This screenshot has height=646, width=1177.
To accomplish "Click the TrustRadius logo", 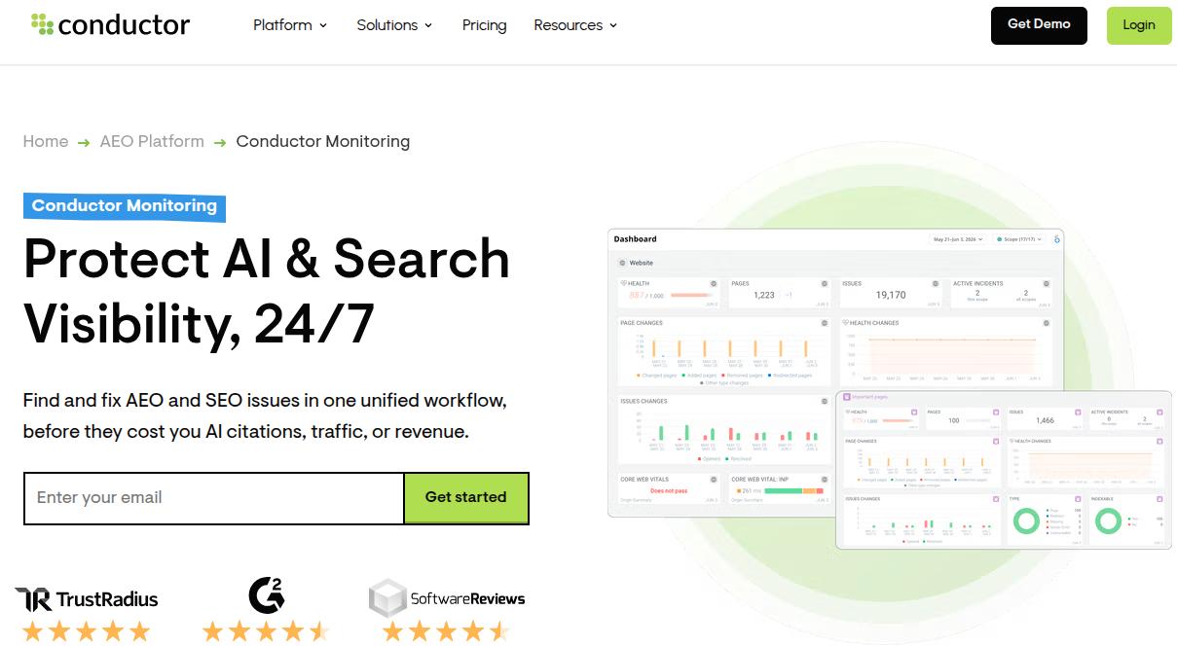I will 87,598.
